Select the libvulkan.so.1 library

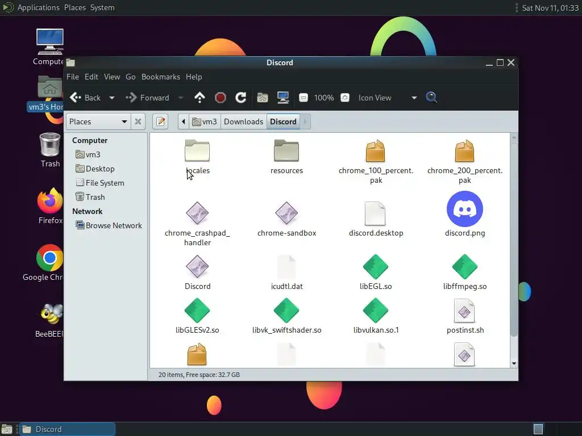(x=375, y=316)
